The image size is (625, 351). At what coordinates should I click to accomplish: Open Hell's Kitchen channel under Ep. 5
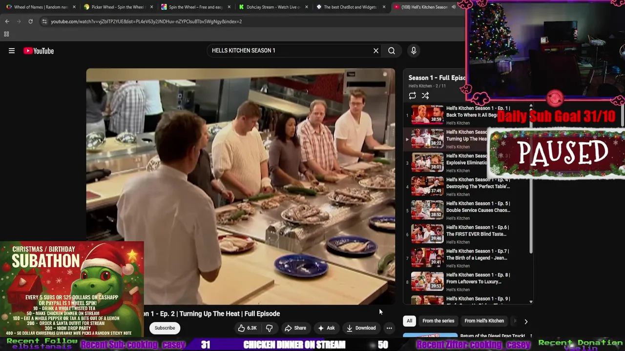click(x=458, y=218)
